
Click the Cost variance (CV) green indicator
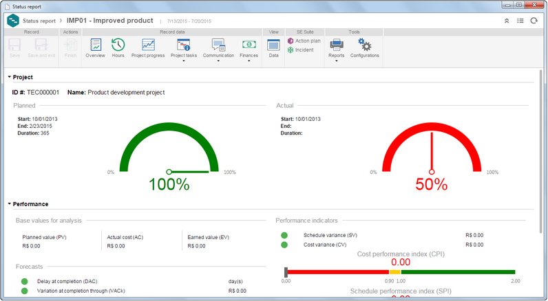click(x=284, y=245)
